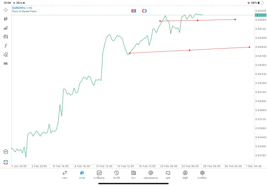Image resolution: width=267 pixels, height=186 pixels.
Task: Open the drawing objects shapes tool
Action: (5, 55)
